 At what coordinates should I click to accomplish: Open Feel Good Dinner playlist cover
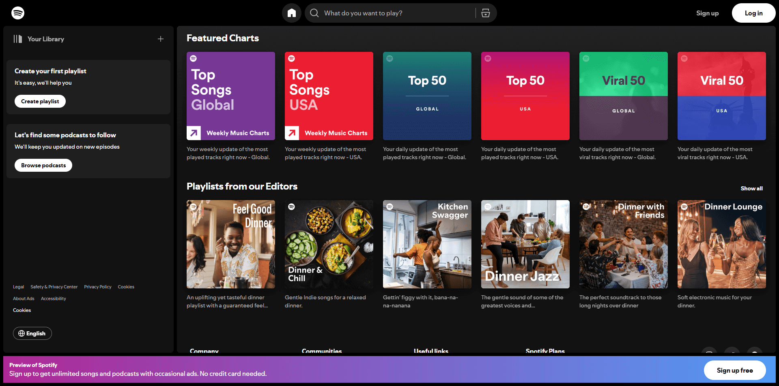(231, 244)
